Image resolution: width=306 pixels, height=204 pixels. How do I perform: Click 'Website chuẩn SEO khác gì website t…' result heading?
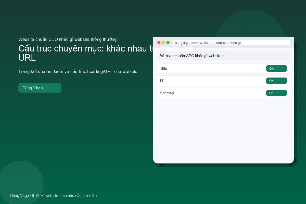pyautogui.click(x=194, y=56)
